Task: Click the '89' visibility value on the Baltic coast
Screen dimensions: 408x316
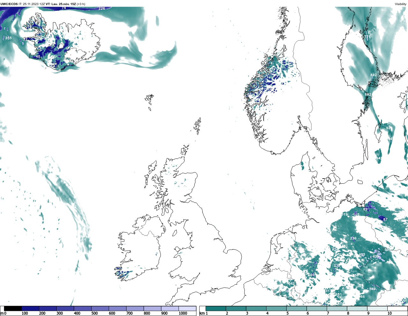Action: [365, 209]
